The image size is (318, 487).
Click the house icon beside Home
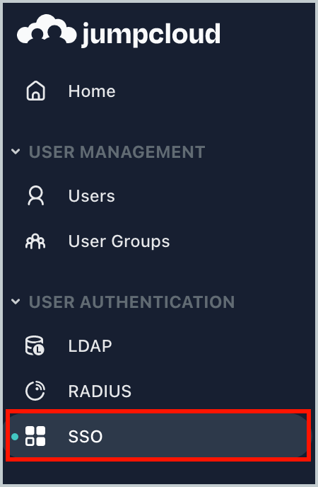35,91
